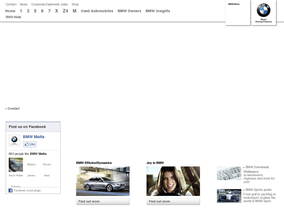Viewport: 284px width, 213px height.
Task: Open BMW Insights menu
Action: 158,11
